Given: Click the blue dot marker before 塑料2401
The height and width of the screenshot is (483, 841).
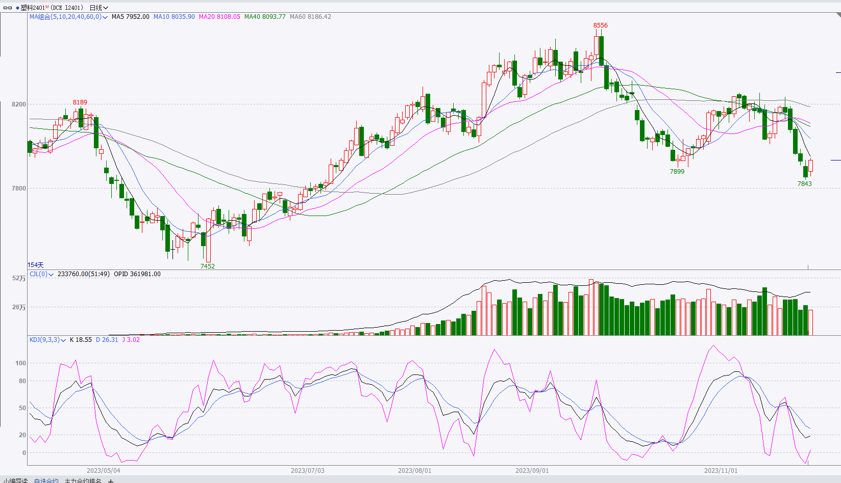Looking at the screenshot, I should pyautogui.click(x=17, y=8).
